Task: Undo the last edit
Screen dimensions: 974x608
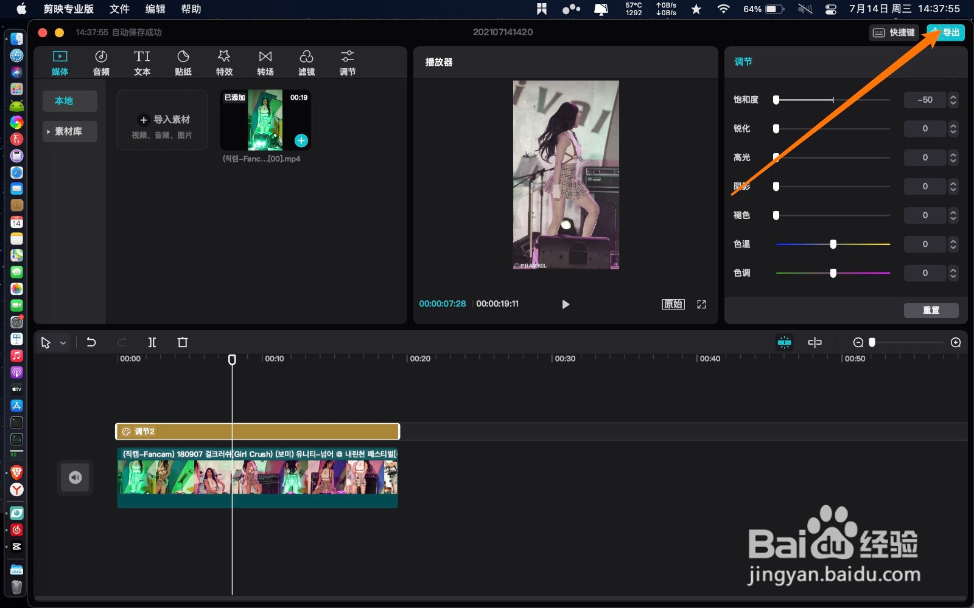Action: click(x=91, y=342)
